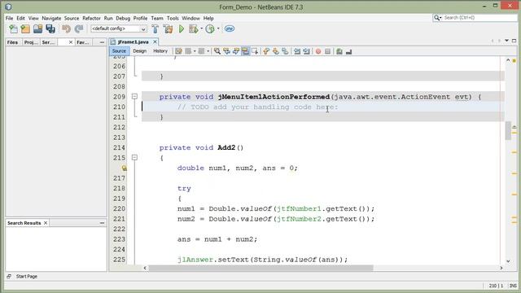Screen dimensions: 521x293
Task: Switch to the Files tab
Action: point(13,42)
